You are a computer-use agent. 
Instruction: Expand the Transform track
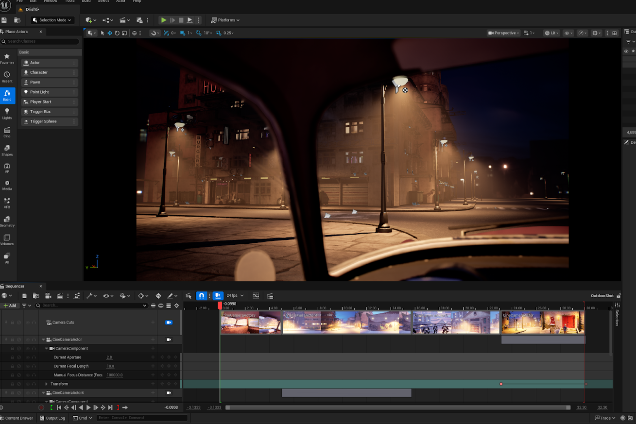(x=46, y=384)
